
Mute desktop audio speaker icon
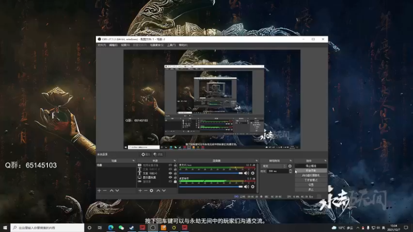click(x=246, y=187)
